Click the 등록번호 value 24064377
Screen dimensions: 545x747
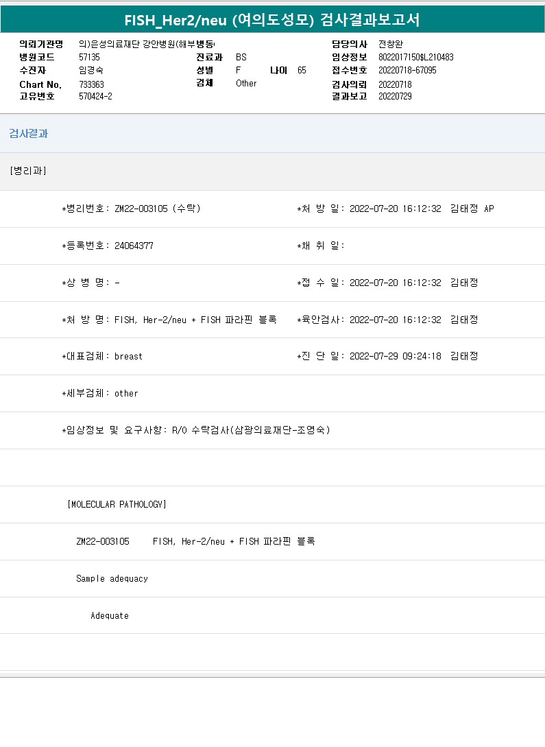pyautogui.click(x=134, y=246)
